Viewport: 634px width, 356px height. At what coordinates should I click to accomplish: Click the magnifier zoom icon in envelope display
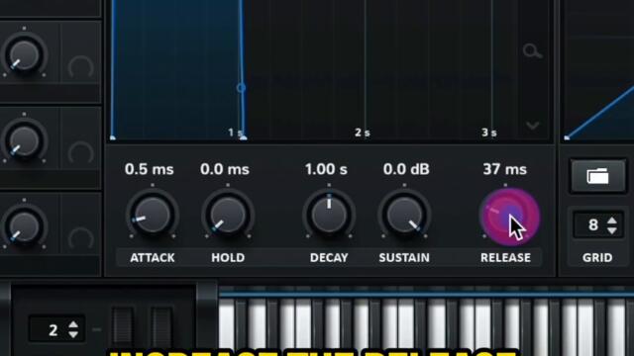[x=532, y=51]
